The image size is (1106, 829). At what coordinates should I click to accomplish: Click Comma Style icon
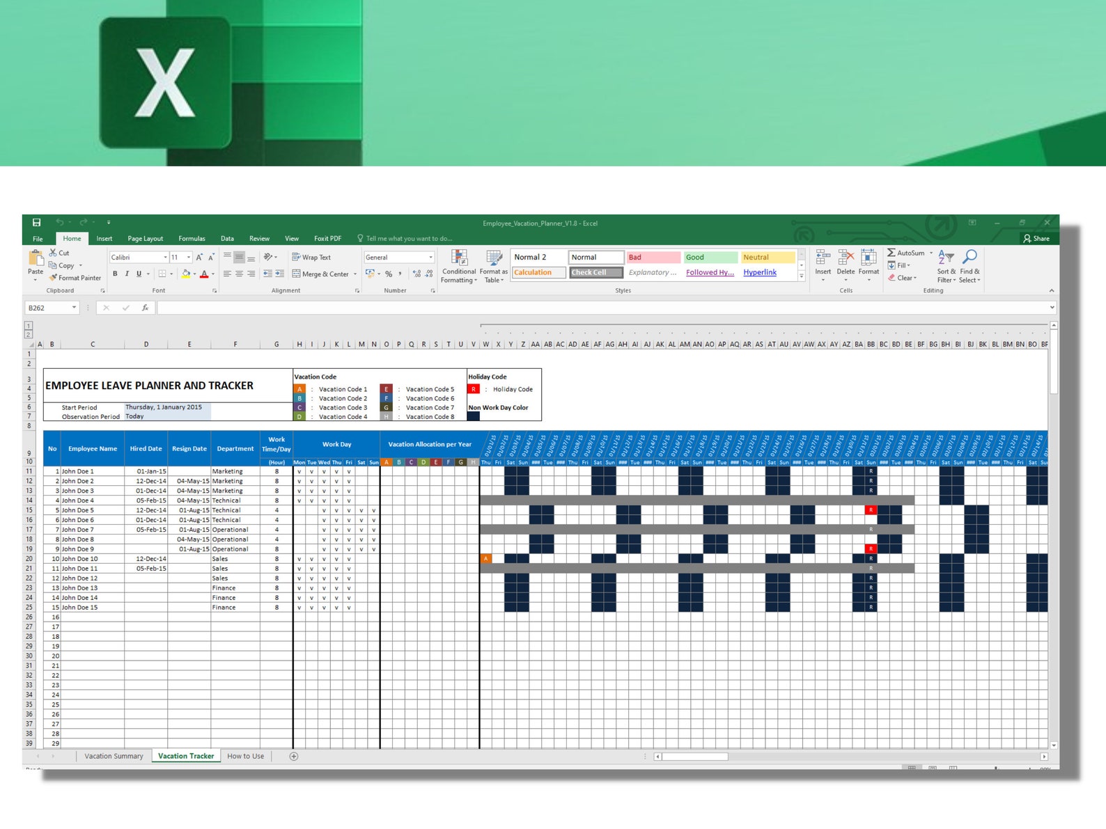[400, 274]
